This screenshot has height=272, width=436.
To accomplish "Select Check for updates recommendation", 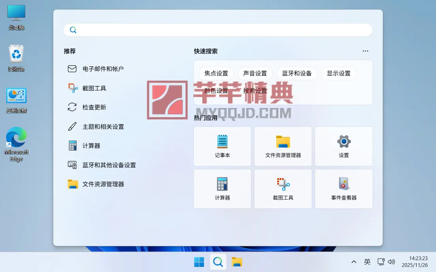I will click(x=94, y=107).
